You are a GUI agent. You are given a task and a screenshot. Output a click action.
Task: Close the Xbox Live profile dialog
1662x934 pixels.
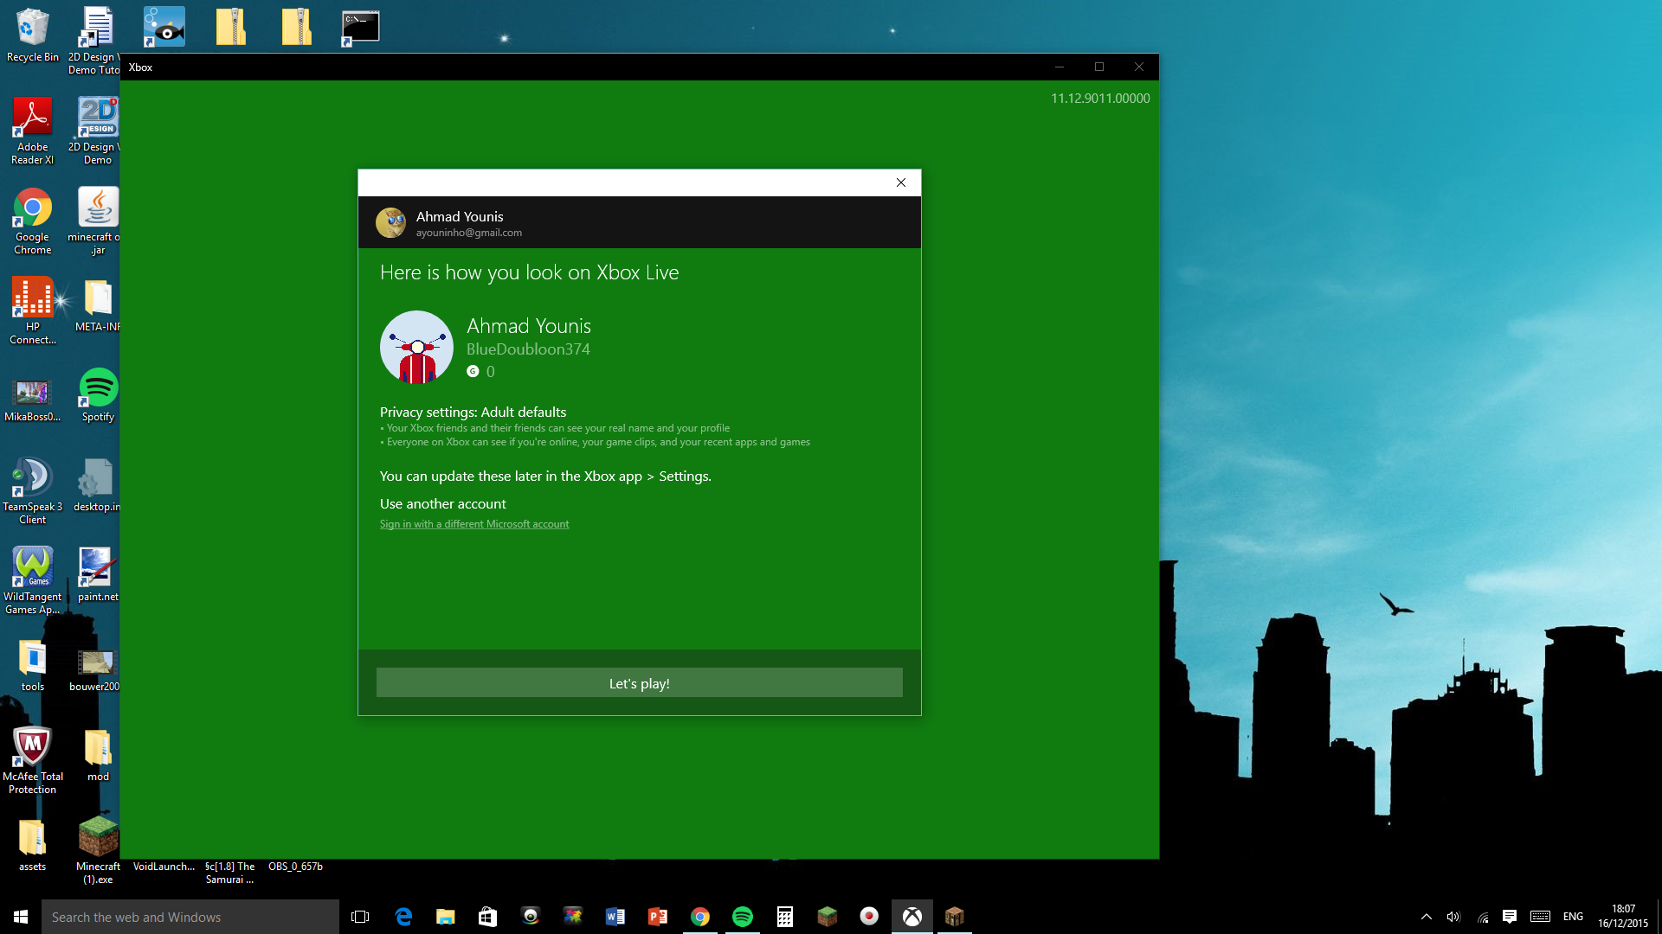[900, 182]
